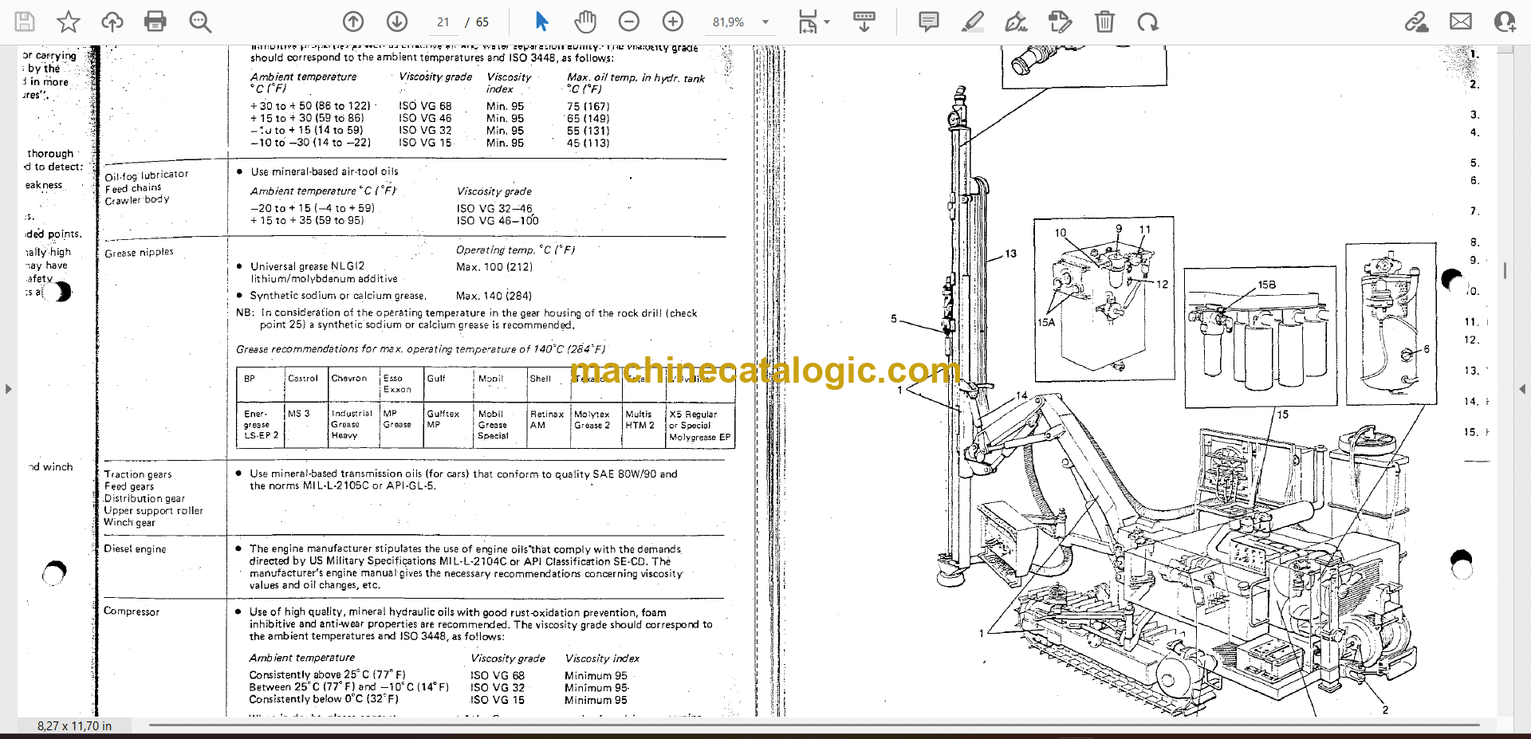Click the 'Viscosity index' heading in compressor table
The width and height of the screenshot is (1531, 739).
pyautogui.click(x=602, y=658)
